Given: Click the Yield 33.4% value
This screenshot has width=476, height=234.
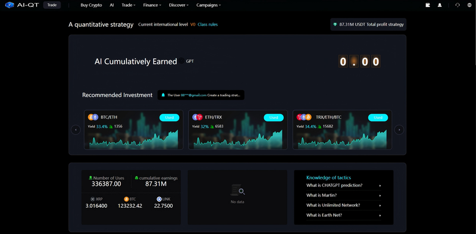Looking at the screenshot, I should 102,126.
